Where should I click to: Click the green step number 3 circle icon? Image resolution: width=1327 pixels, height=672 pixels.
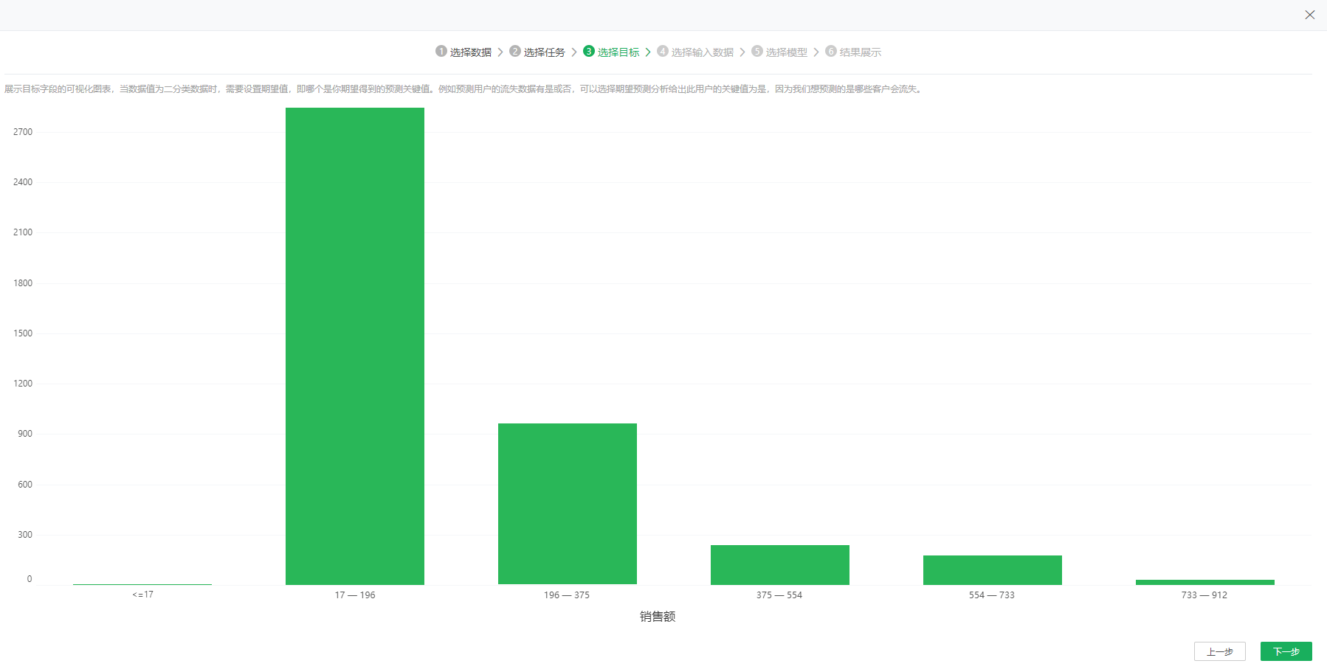coord(589,51)
